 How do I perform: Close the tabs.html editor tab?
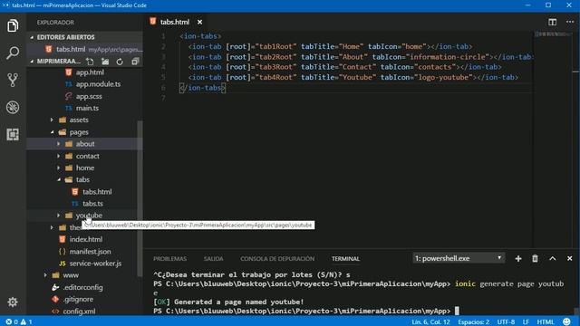pyautogui.click(x=199, y=22)
